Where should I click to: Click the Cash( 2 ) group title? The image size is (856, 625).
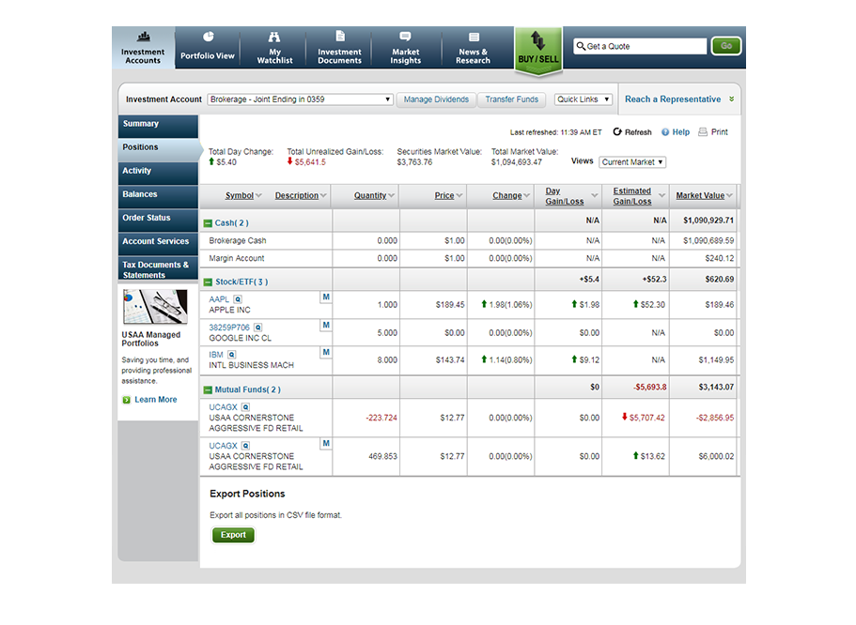[231, 223]
